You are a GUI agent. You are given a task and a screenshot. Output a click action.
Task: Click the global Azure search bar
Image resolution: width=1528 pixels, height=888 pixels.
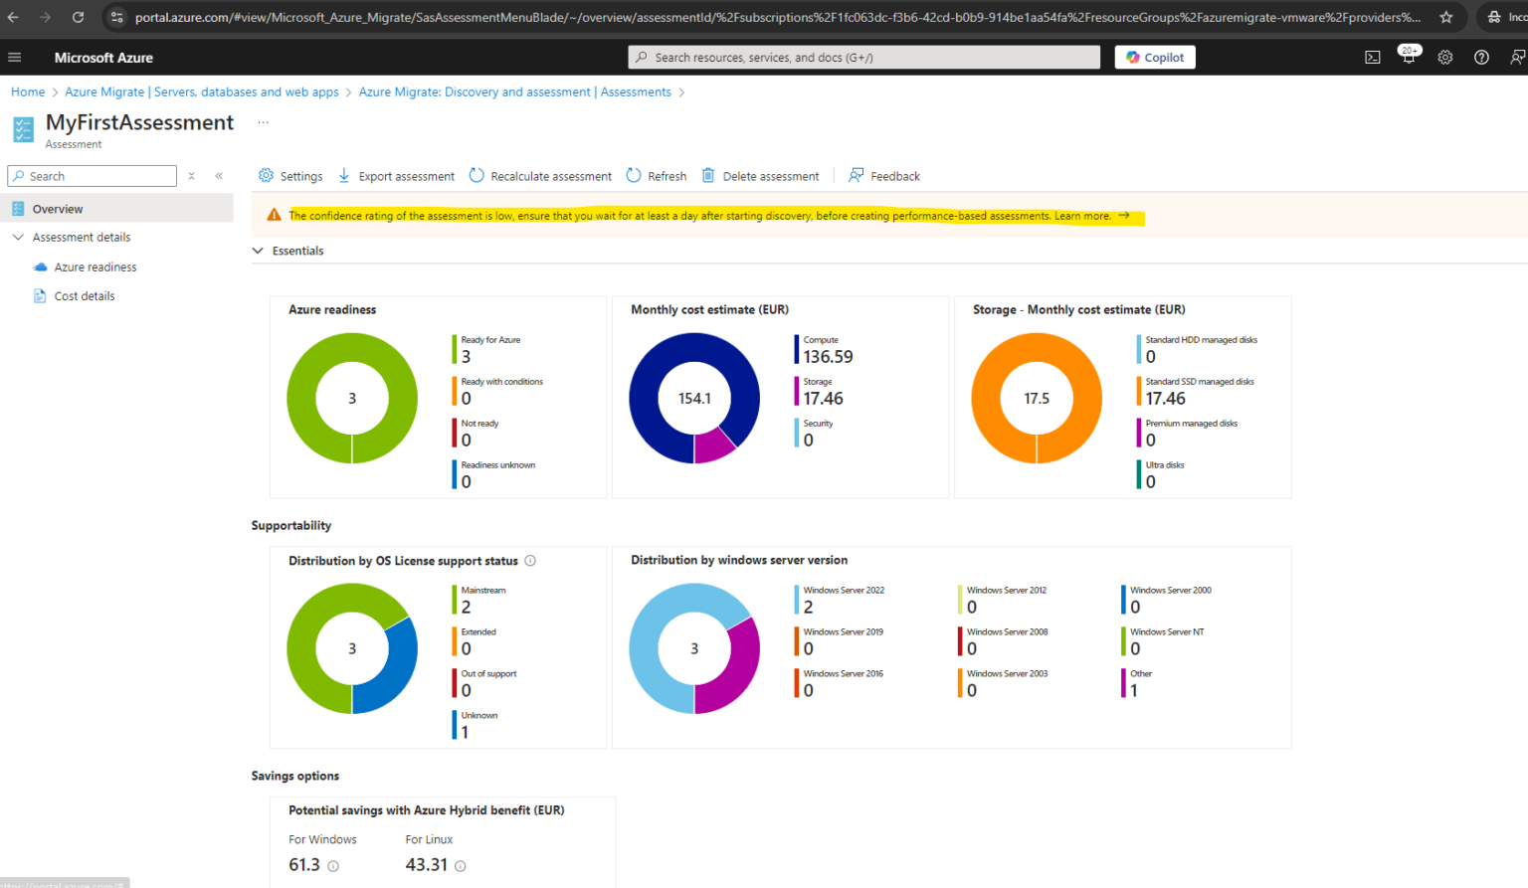[863, 57]
